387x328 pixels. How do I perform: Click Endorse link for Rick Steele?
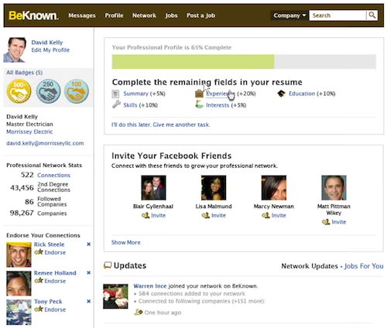coord(55,252)
